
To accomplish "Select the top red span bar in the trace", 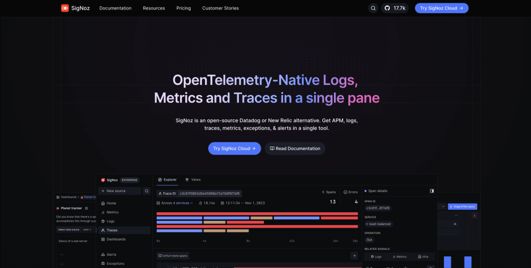I will 257,213.
